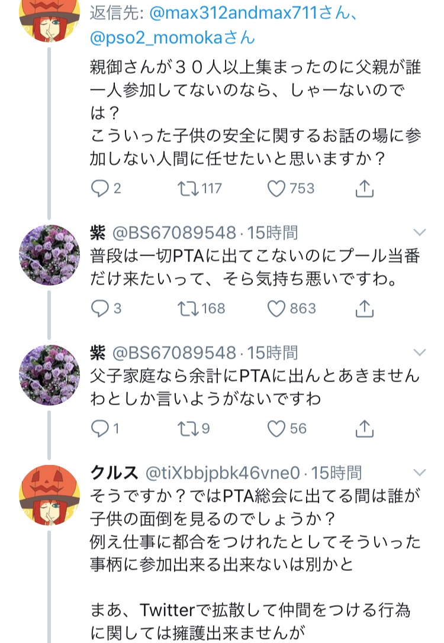The height and width of the screenshot is (643, 444).
Task: Reply to the tweet with 753 likes
Action: pos(99,189)
